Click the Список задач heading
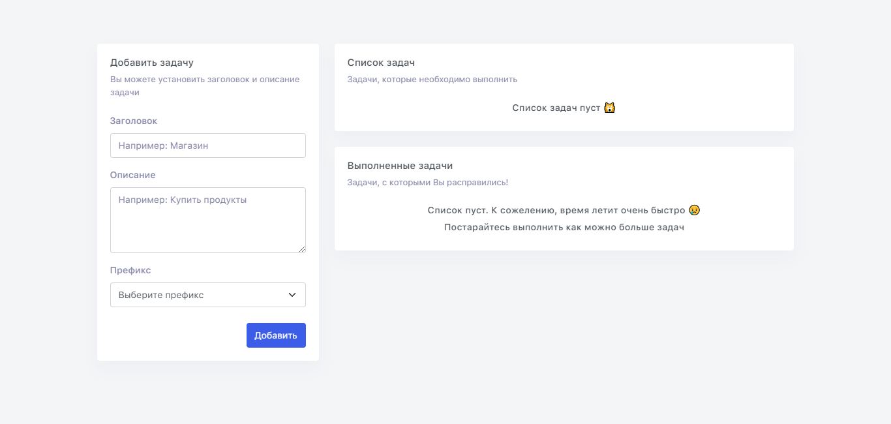Image resolution: width=891 pixels, height=424 pixels. pos(381,63)
